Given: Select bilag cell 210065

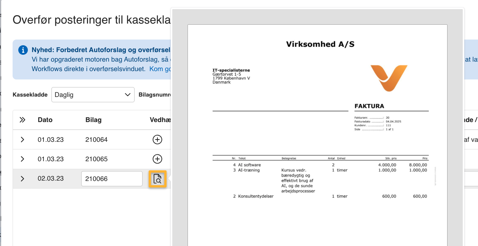Looking at the screenshot, I should click(x=96, y=159).
